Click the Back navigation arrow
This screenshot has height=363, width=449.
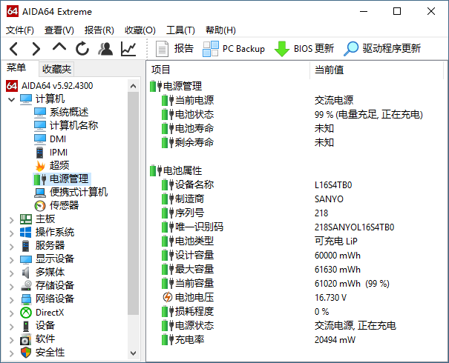[14, 49]
